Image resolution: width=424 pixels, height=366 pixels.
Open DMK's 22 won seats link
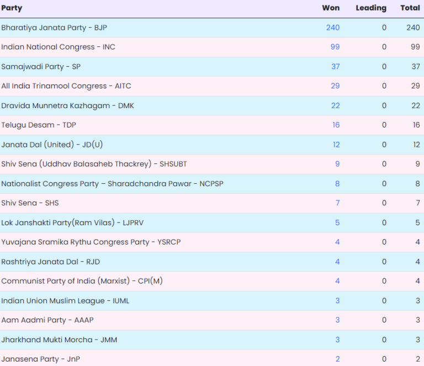click(x=335, y=105)
